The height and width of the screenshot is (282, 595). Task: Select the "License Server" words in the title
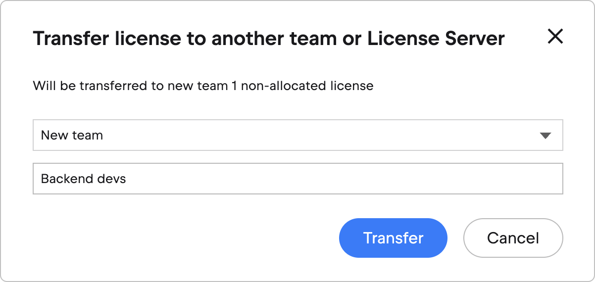tap(436, 39)
